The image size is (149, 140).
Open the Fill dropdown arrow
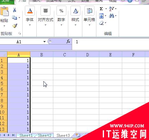106,16
